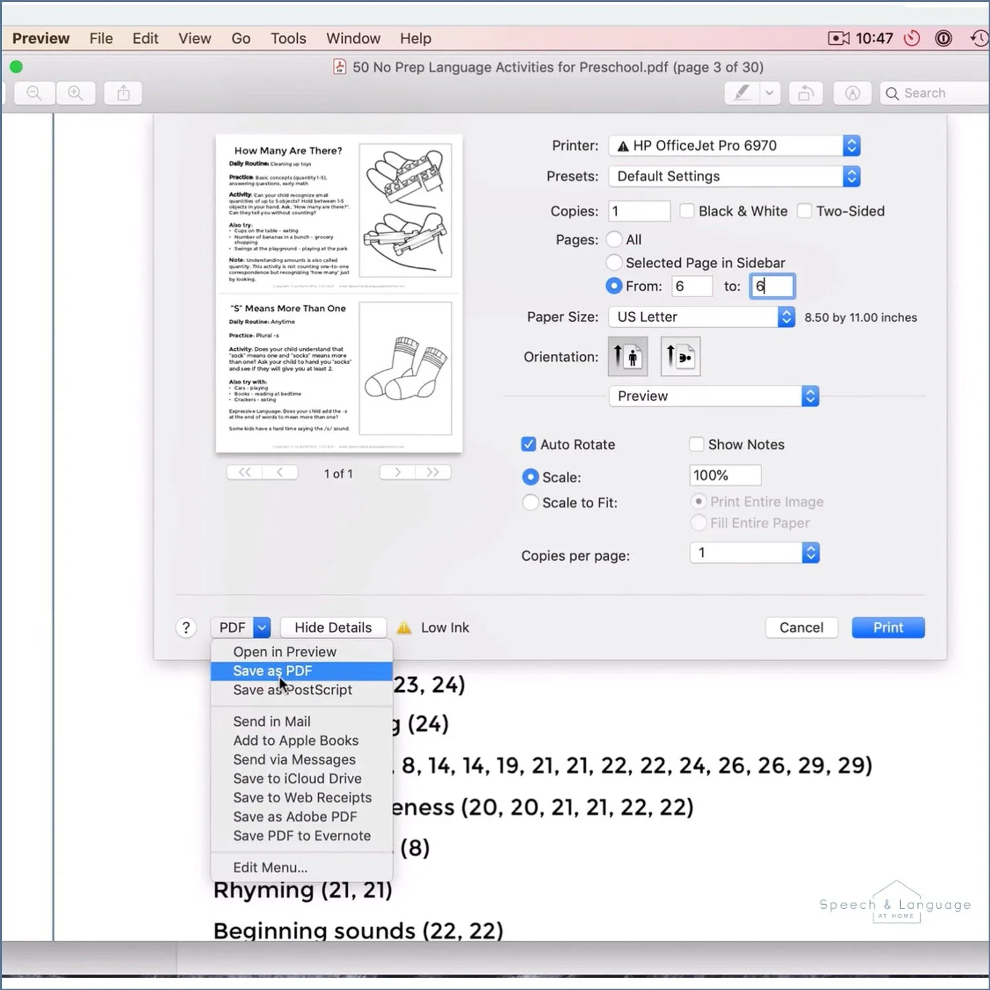
Task: Enable Black & White printing
Action: 687,211
